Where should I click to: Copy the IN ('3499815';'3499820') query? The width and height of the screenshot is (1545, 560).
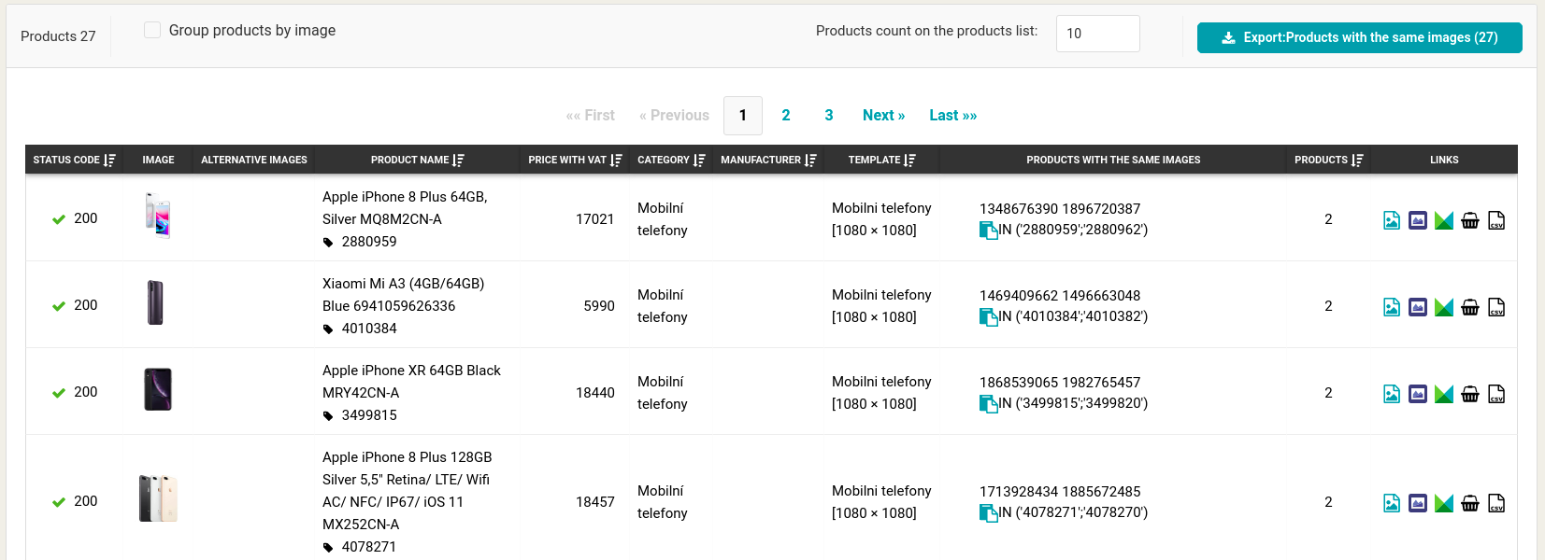[x=988, y=403]
